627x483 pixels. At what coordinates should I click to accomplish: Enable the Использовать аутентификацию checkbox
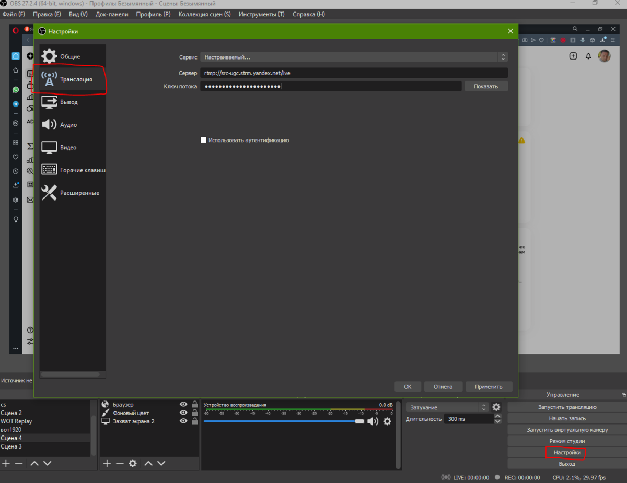[x=204, y=139]
